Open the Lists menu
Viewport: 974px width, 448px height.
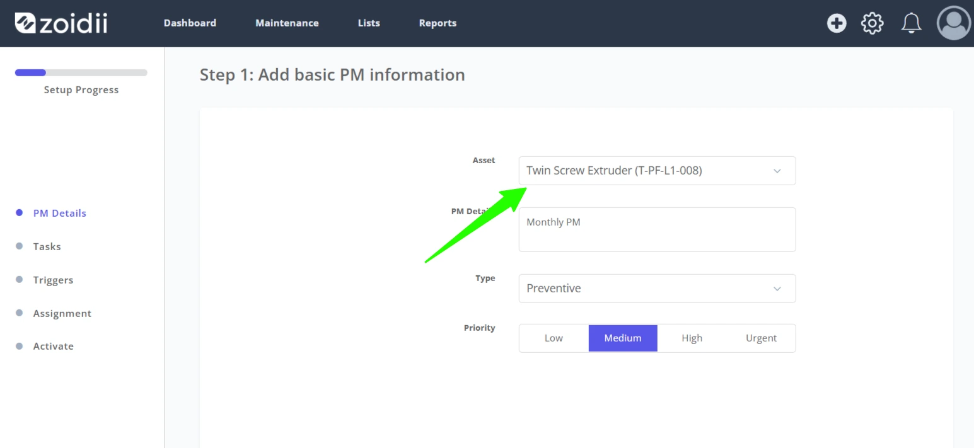(369, 23)
